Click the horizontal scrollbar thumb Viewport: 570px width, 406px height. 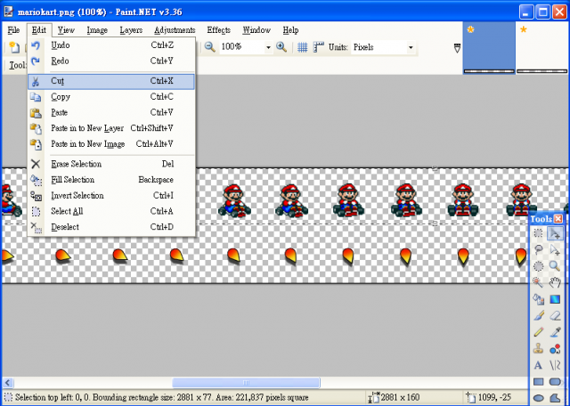[x=246, y=382]
